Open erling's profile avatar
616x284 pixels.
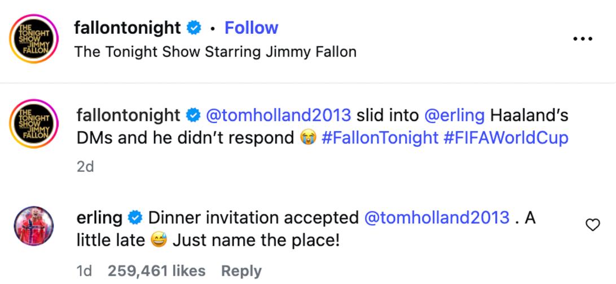coord(33,226)
